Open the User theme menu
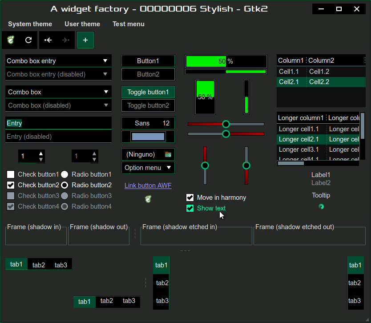This screenshot has height=323, width=371. tap(82, 24)
